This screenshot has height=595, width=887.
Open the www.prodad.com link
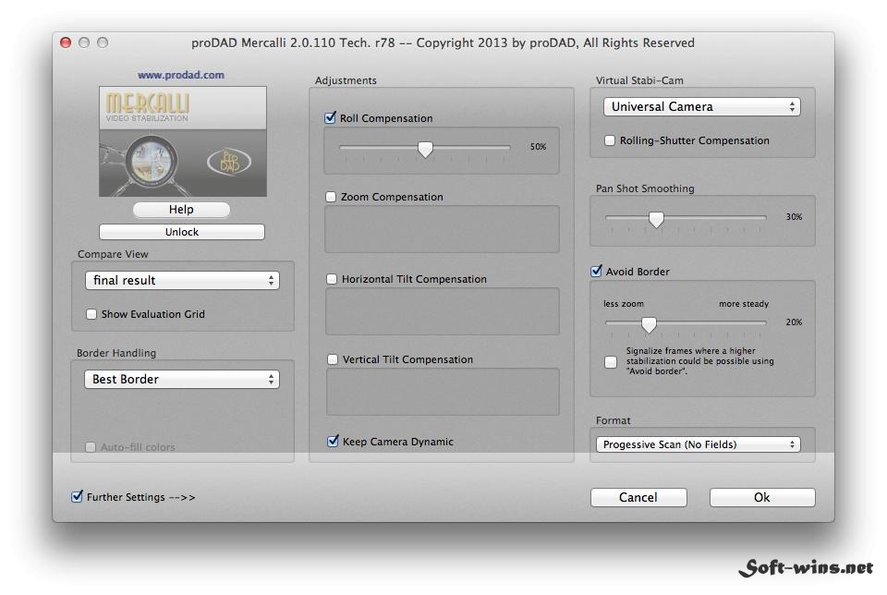pos(181,75)
